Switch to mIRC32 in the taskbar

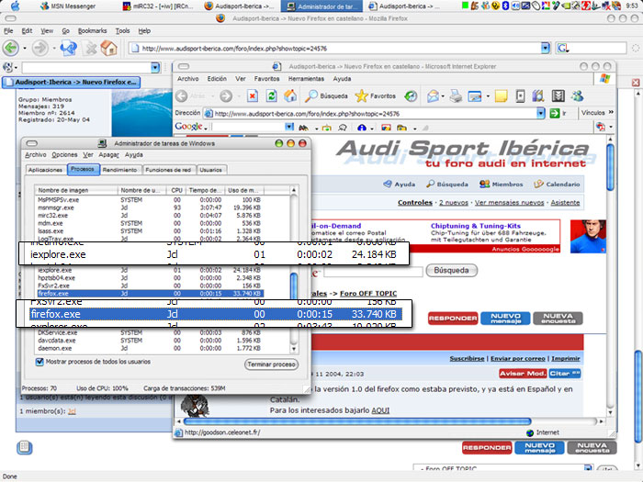pyautogui.click(x=158, y=6)
